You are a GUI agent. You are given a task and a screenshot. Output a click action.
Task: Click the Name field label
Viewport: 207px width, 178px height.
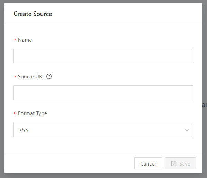click(x=25, y=40)
